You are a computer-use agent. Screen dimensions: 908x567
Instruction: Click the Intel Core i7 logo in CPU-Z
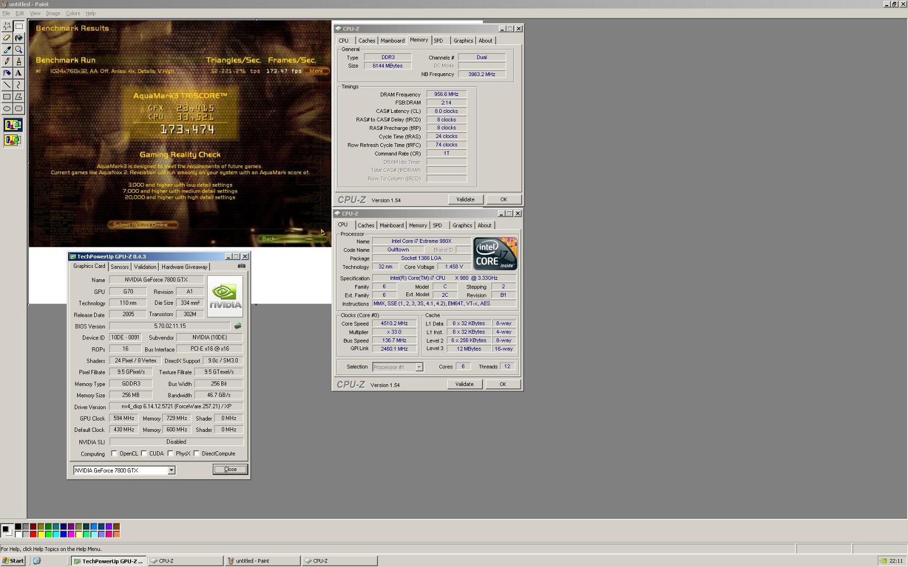[x=495, y=254]
